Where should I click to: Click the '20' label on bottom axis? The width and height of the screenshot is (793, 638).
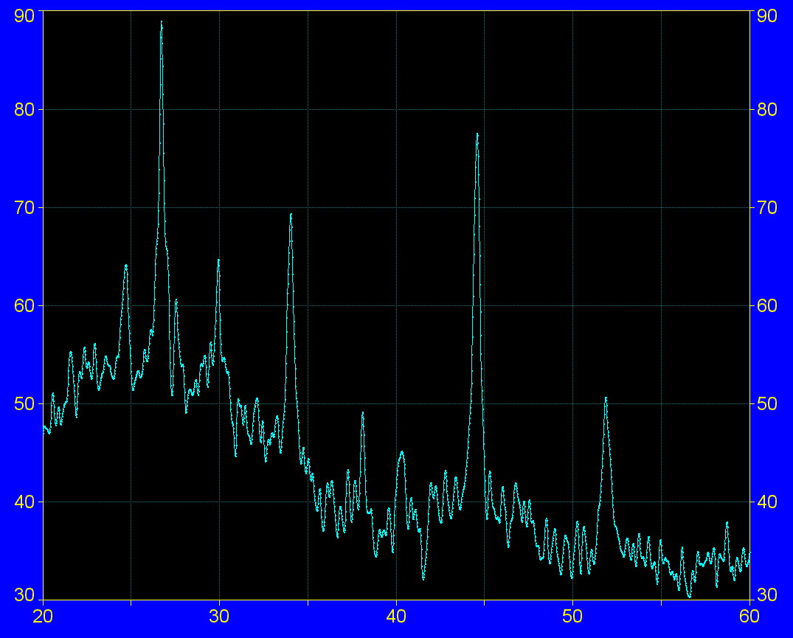pyautogui.click(x=43, y=617)
